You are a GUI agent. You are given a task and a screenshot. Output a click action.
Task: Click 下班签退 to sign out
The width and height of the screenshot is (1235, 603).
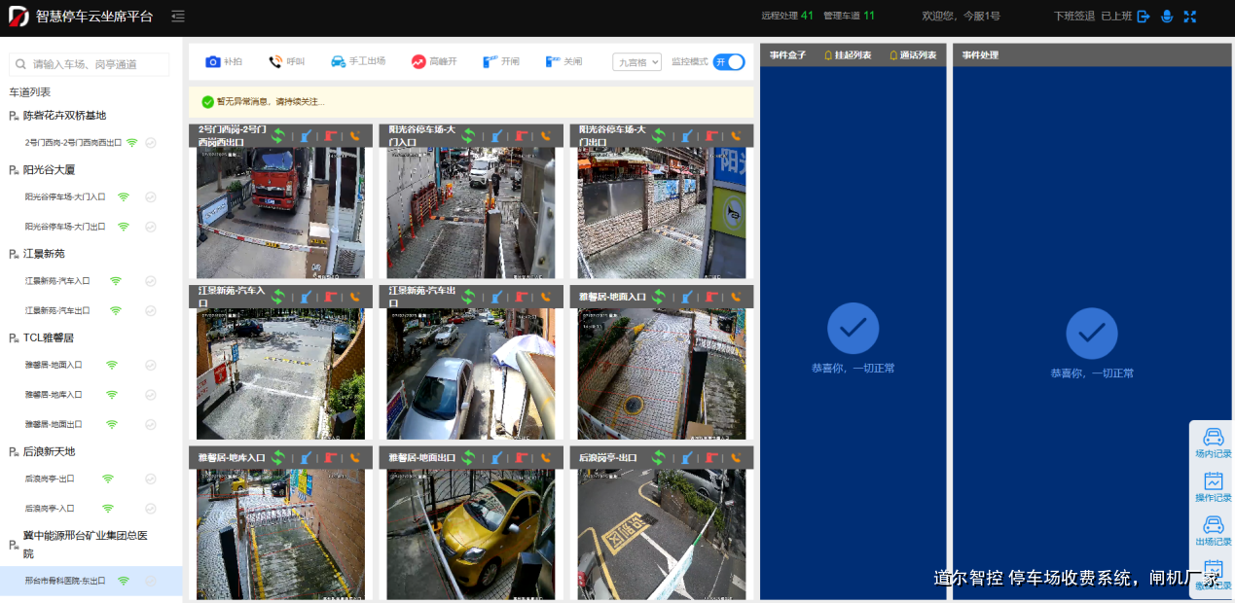click(x=1073, y=17)
